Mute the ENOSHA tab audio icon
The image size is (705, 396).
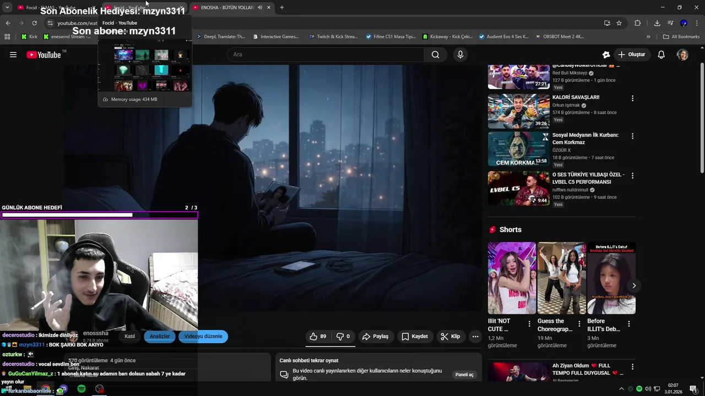click(x=259, y=8)
